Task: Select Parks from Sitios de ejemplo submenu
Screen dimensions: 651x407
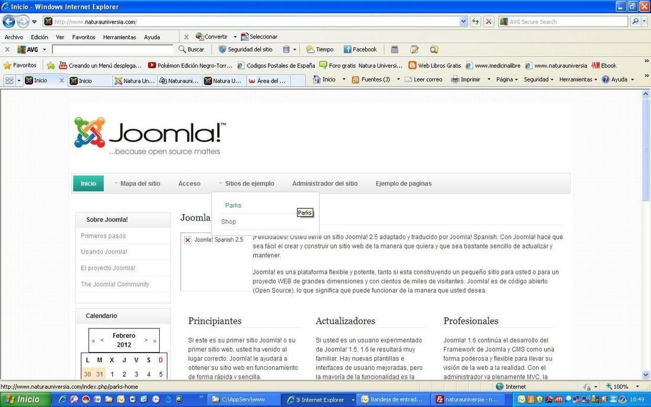Action: (233, 205)
